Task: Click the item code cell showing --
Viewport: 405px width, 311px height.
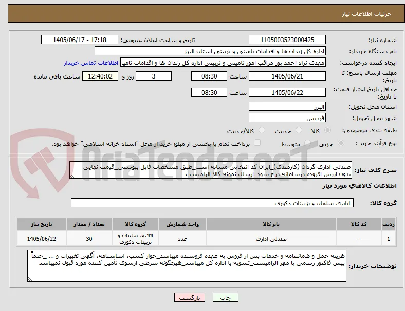Action: point(359,239)
